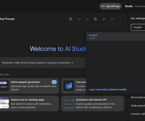Click the quantum computing suggested prompt field
The height and width of the screenshot is (121, 145).
click(x=43, y=63)
